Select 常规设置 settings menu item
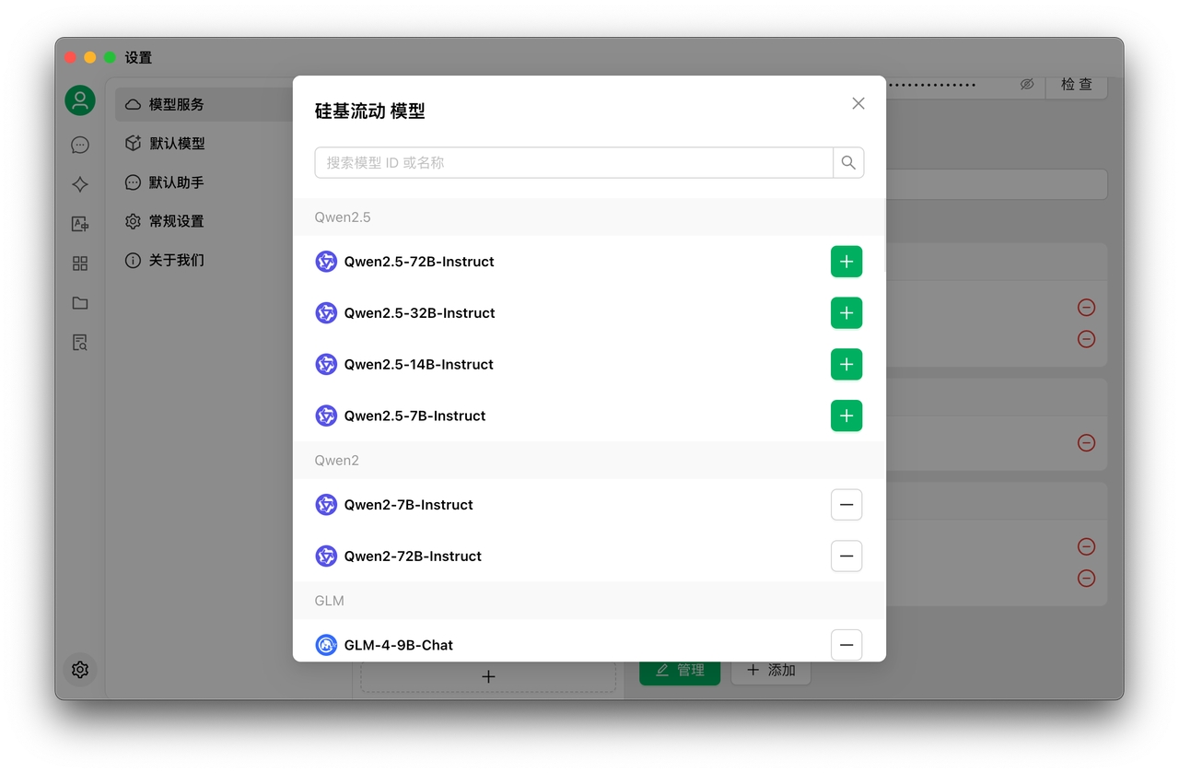1179x773 pixels. pos(176,221)
